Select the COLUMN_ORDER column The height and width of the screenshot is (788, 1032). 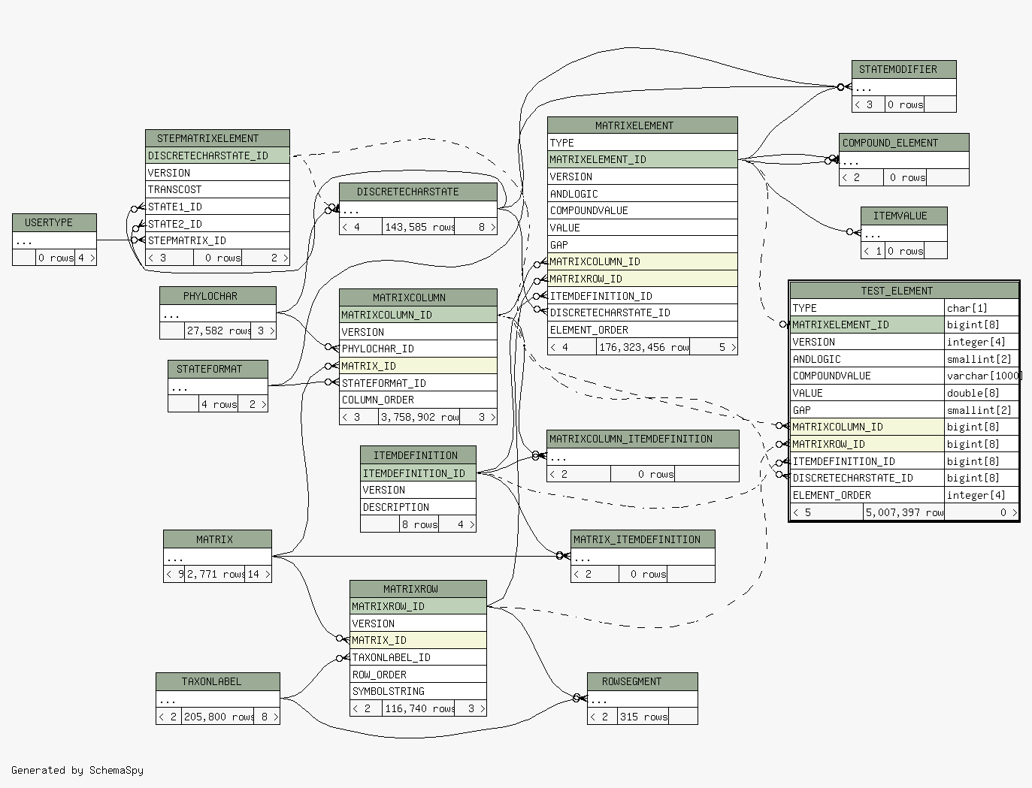[x=418, y=400]
